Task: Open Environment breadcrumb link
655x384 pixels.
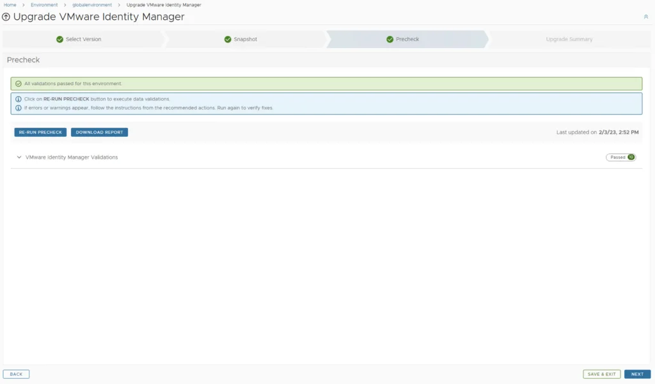Action: pyautogui.click(x=44, y=5)
